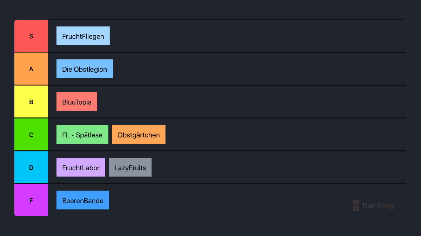This screenshot has height=236, width=421.
Task: Click the orange A tier label
Action: 31,69
